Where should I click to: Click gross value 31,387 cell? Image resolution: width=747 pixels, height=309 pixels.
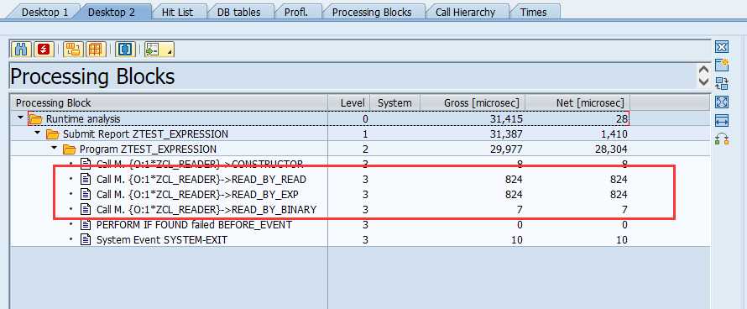point(473,134)
